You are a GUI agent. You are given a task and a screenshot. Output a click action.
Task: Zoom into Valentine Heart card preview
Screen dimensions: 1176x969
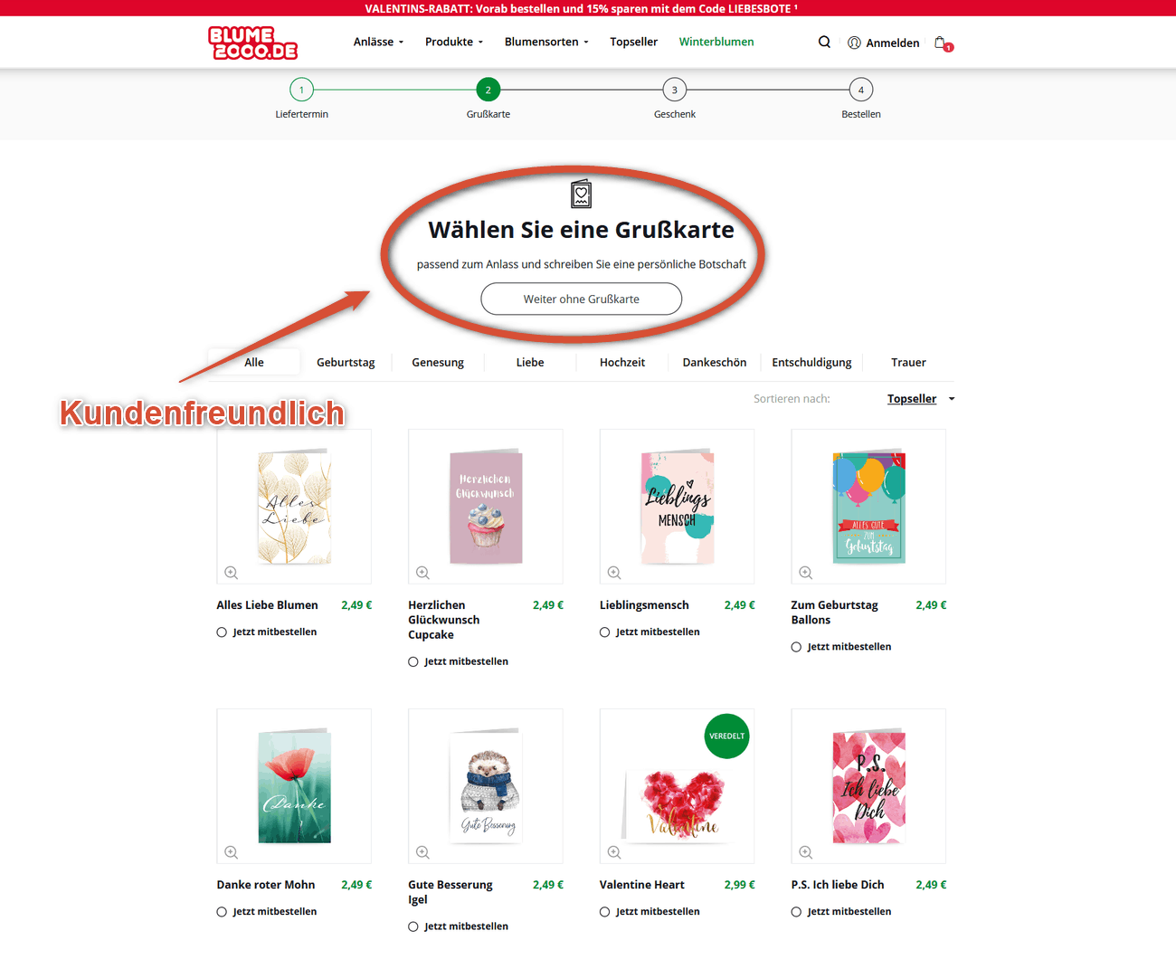click(614, 852)
